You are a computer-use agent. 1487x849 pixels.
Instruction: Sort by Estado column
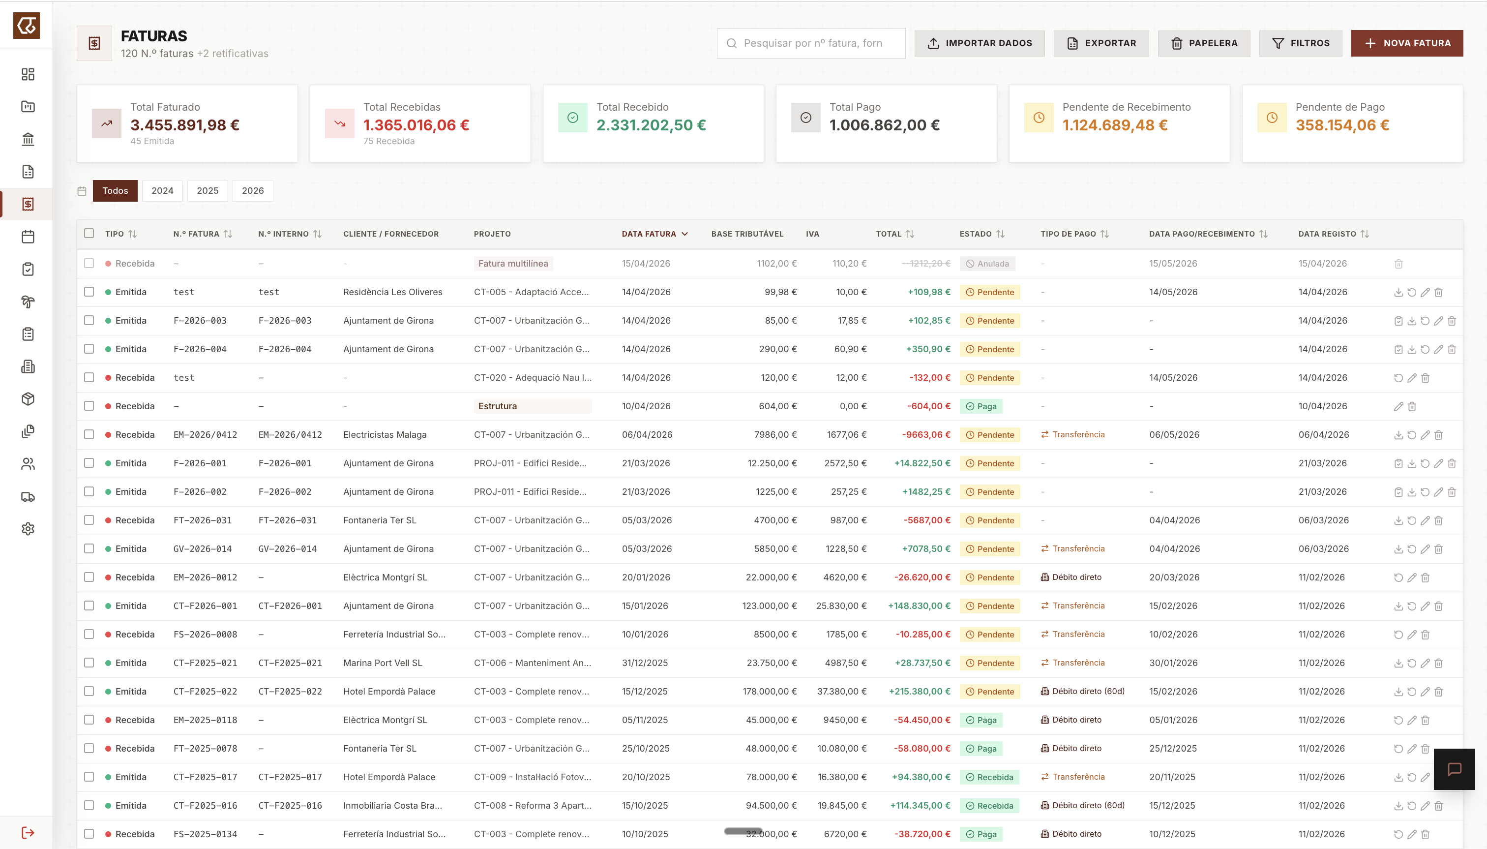(1000, 234)
